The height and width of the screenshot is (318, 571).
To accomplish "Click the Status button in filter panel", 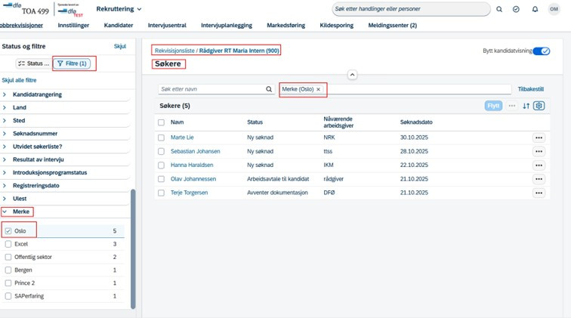I will pos(33,63).
